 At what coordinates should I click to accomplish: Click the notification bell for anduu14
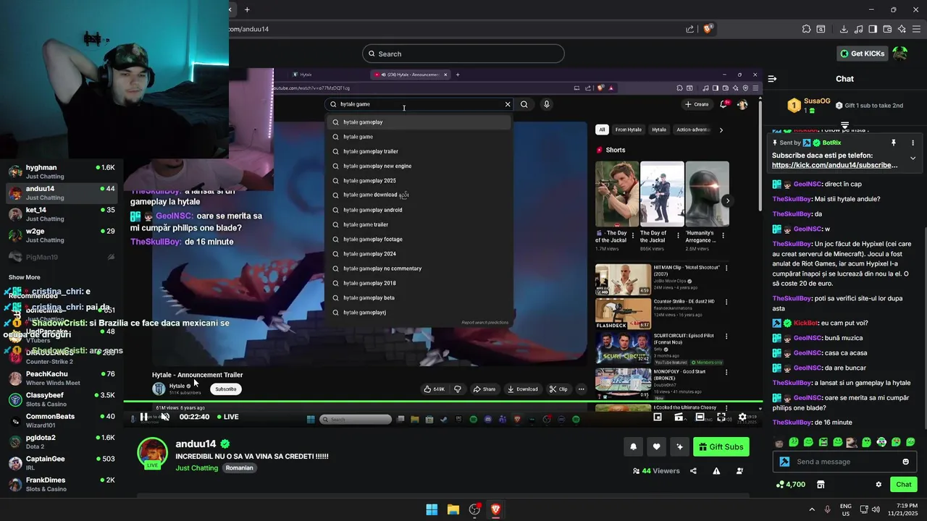click(633, 447)
